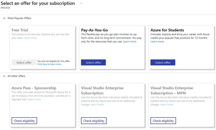
Task: Open Learn more link in Pay-As-You-Go card
Action: pos(130,41)
